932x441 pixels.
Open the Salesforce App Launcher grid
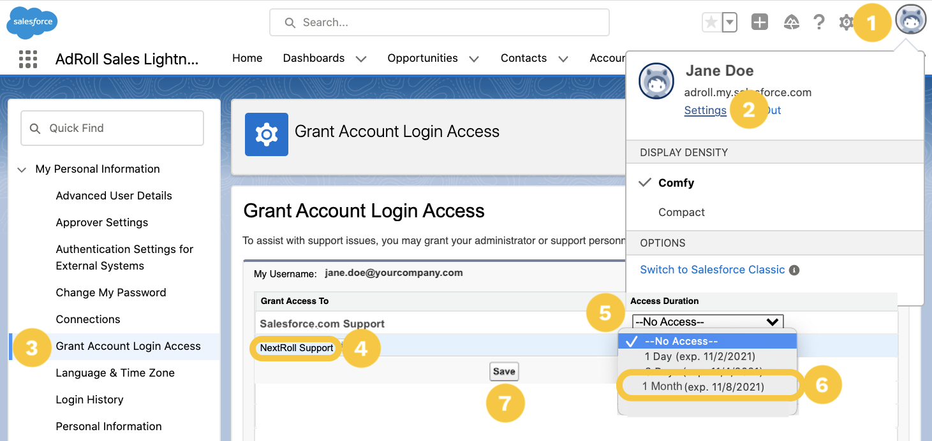point(28,59)
